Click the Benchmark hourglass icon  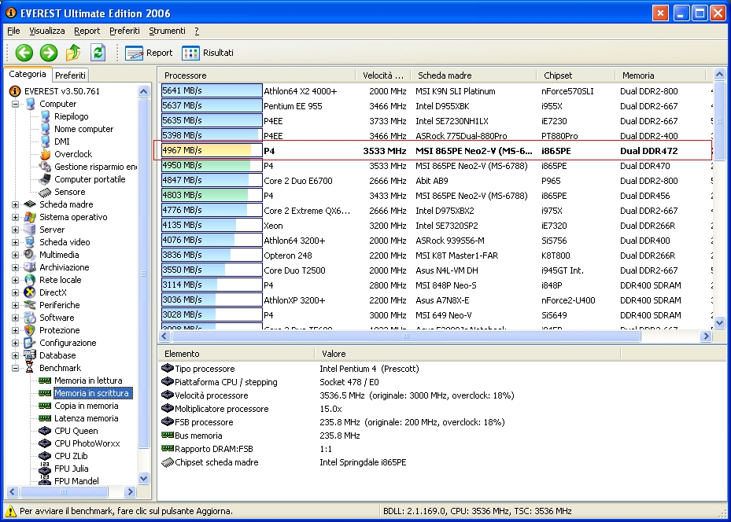point(30,368)
